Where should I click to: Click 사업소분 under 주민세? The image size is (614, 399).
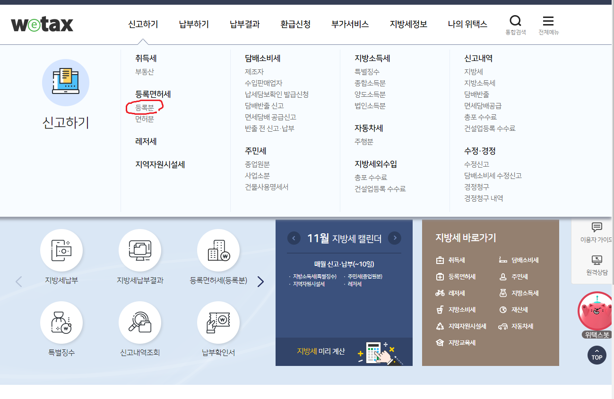(258, 176)
